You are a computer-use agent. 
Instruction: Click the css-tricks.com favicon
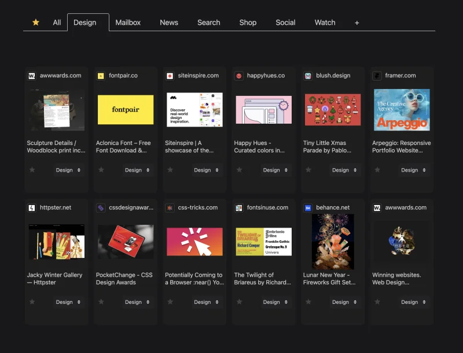170,208
